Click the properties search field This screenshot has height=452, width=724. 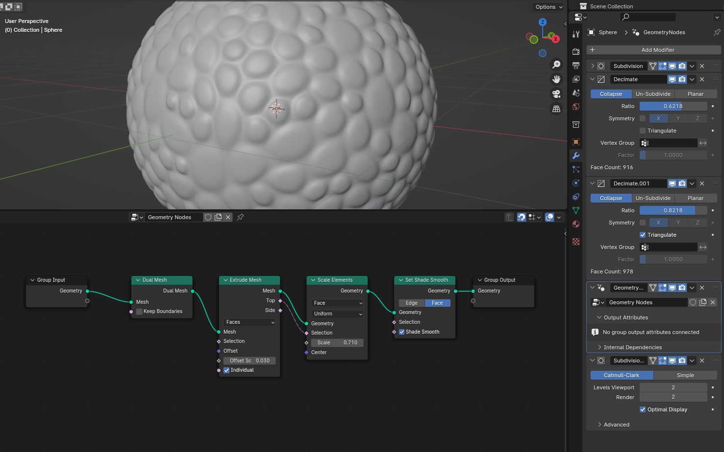click(648, 17)
